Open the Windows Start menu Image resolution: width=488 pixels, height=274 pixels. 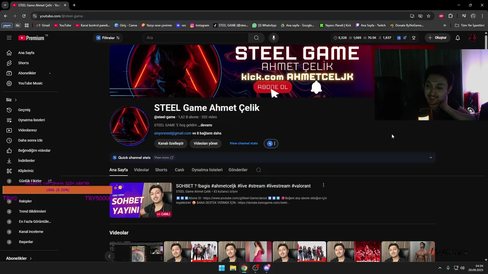(222, 268)
